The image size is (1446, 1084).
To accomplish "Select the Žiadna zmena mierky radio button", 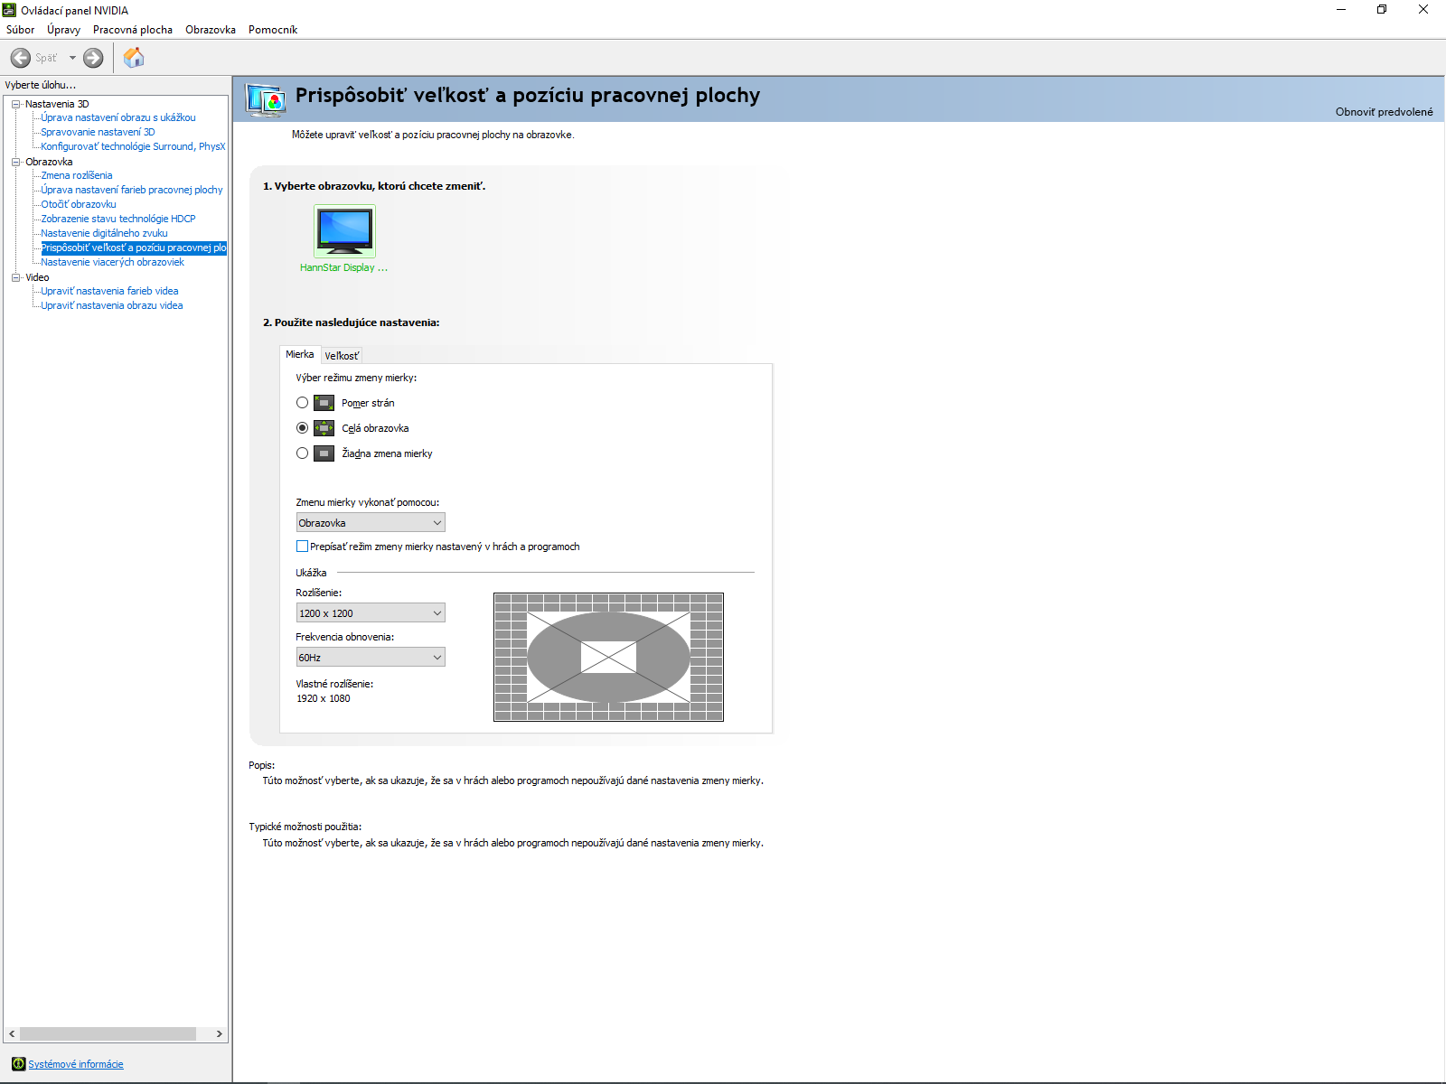I will [302, 453].
